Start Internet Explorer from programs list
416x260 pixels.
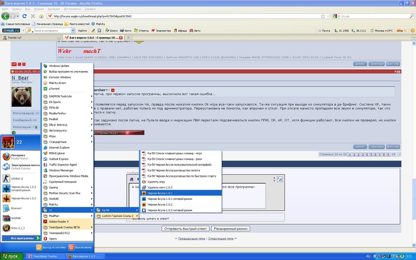pos(68,148)
